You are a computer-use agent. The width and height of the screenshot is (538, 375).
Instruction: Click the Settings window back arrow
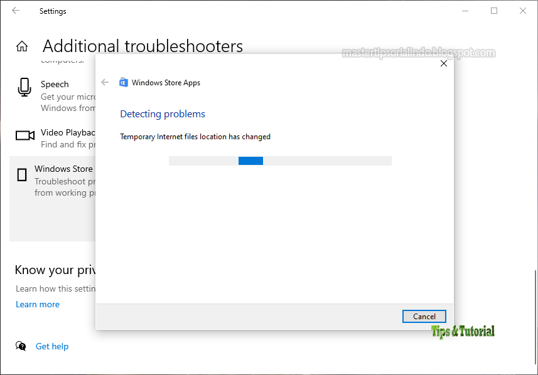(x=16, y=11)
